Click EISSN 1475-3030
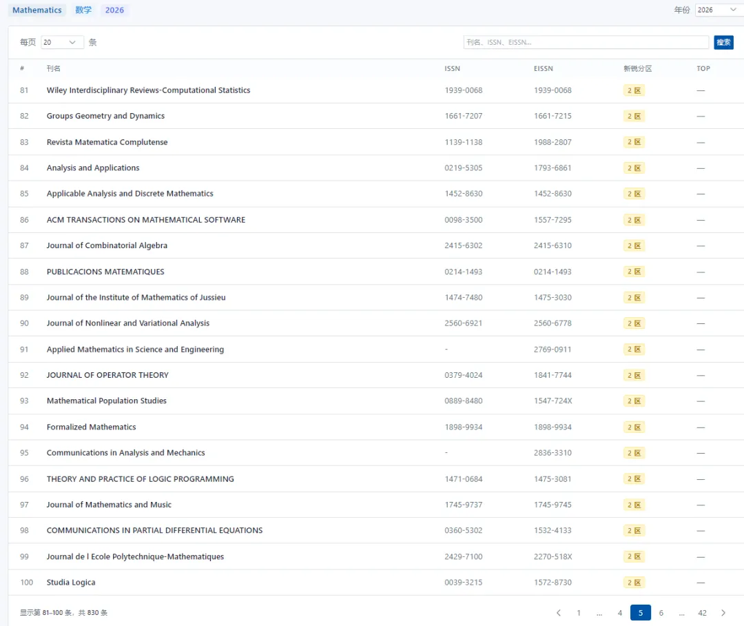This screenshot has width=744, height=626. (x=552, y=297)
